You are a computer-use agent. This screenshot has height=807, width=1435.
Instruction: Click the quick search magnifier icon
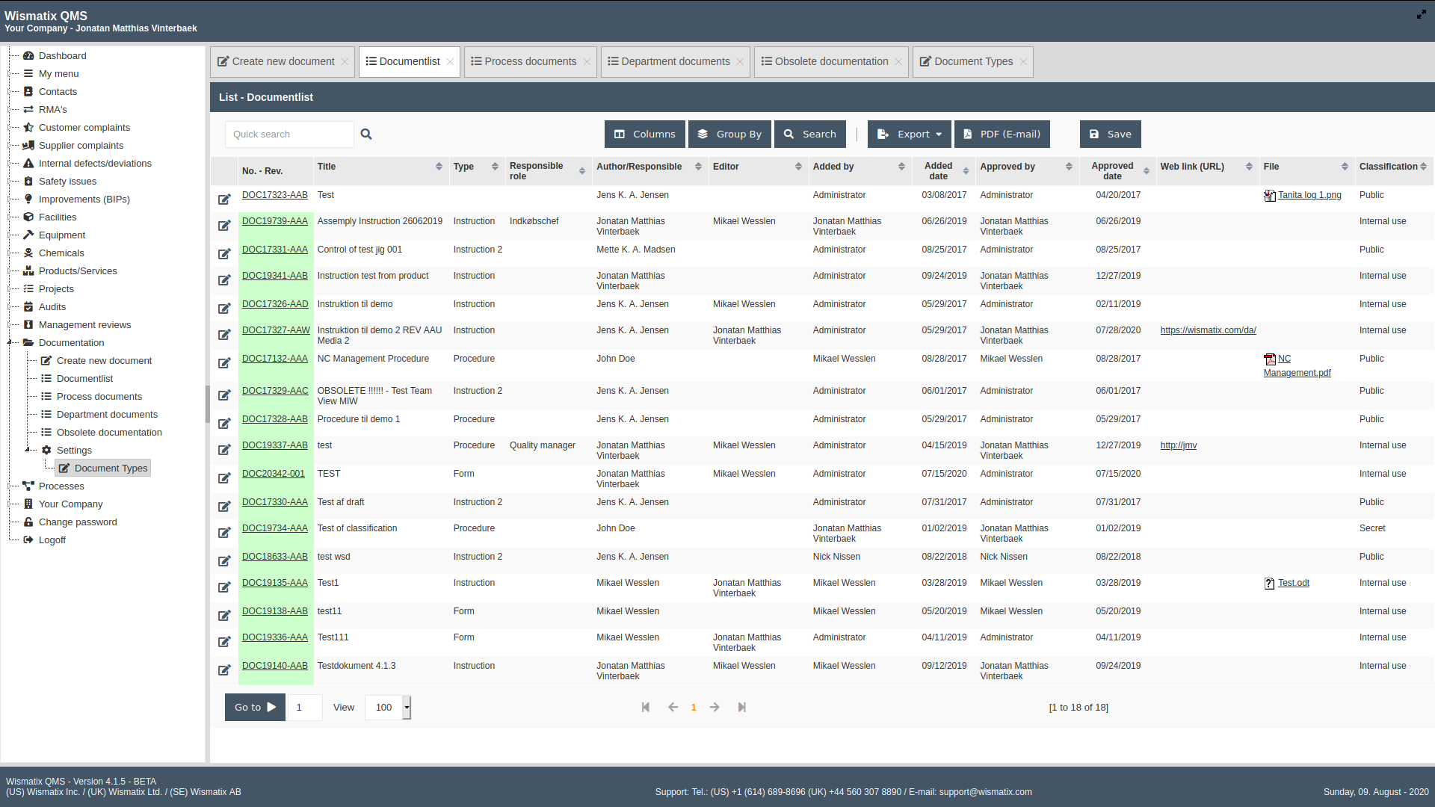click(366, 134)
